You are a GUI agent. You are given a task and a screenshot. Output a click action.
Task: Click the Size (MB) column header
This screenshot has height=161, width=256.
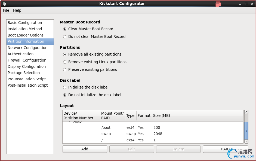[198, 116]
